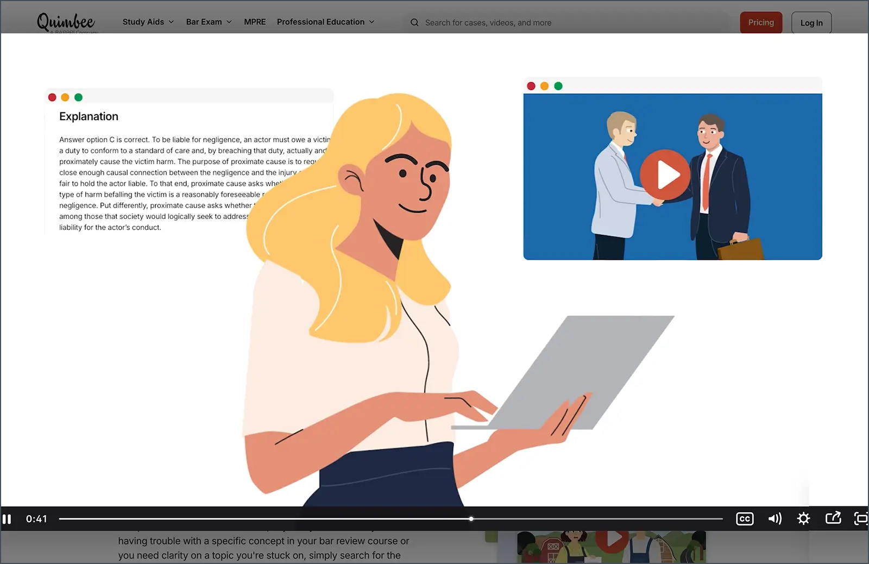
Task: Click the 0:41 elapsed time
Action: click(x=36, y=519)
